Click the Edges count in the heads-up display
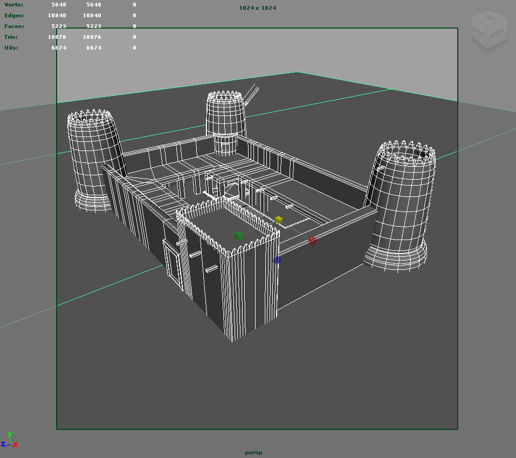 click(57, 15)
